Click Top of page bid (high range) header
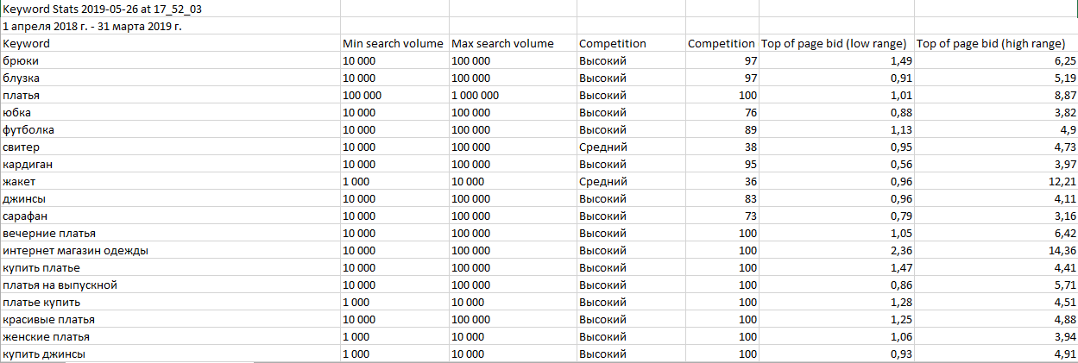 [x=996, y=43]
